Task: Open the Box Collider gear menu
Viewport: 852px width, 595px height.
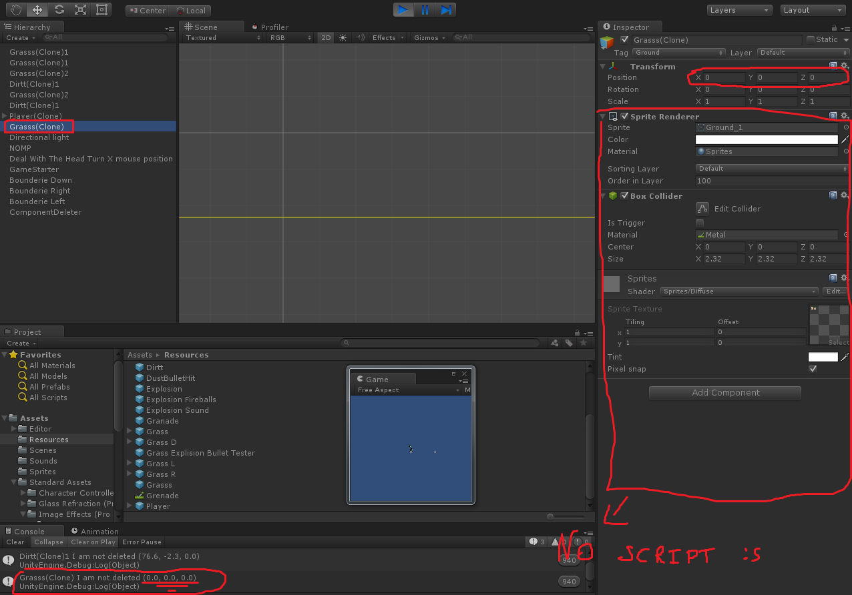Action: [x=845, y=195]
